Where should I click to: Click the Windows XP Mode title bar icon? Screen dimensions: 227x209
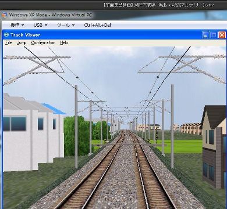click(4, 15)
